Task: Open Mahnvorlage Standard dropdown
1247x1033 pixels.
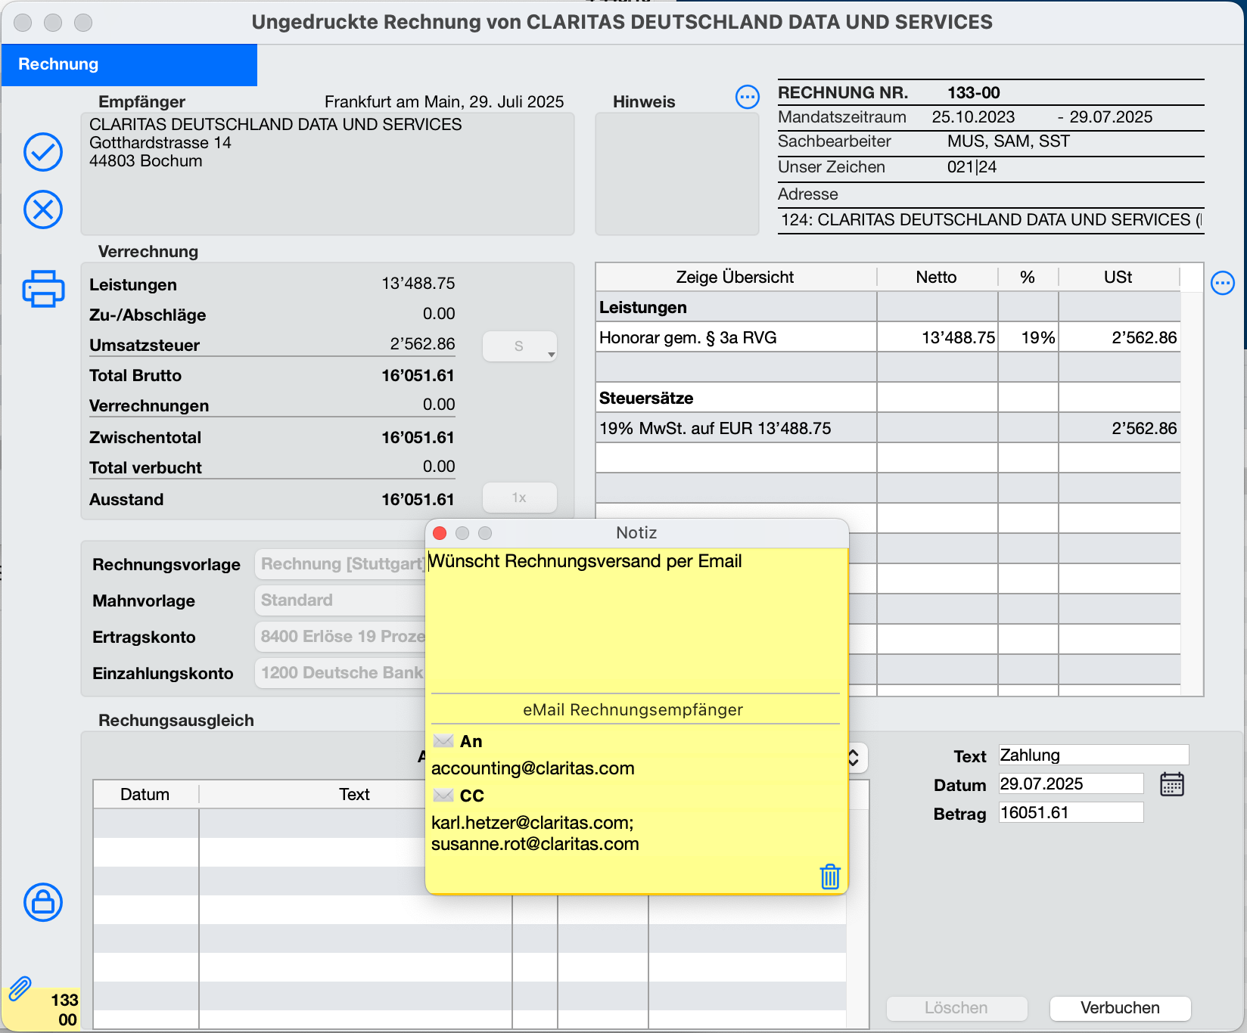Action: coord(341,600)
